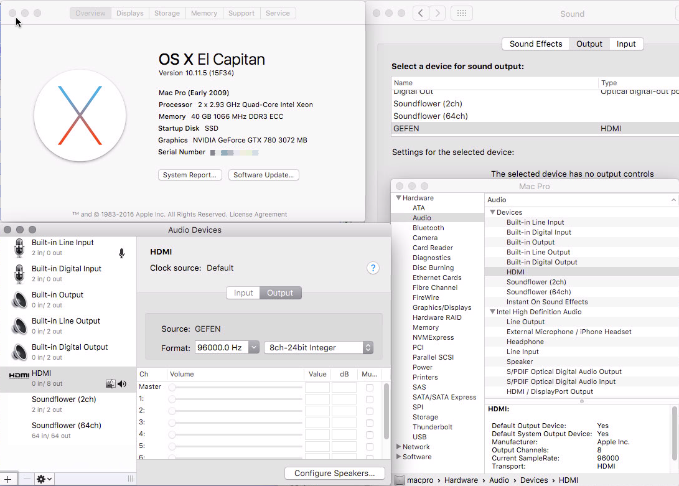This screenshot has width=679, height=486.
Task: Open the gear action menu in Audio Devices
Action: point(44,479)
